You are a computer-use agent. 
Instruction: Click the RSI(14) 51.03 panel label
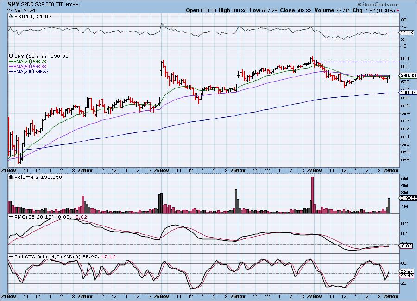[x=33, y=16]
